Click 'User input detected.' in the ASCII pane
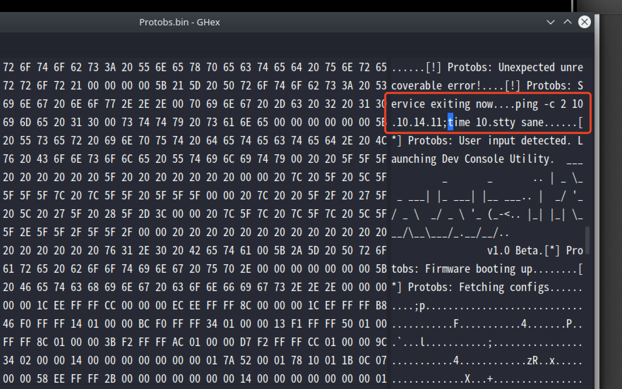 click(x=515, y=141)
